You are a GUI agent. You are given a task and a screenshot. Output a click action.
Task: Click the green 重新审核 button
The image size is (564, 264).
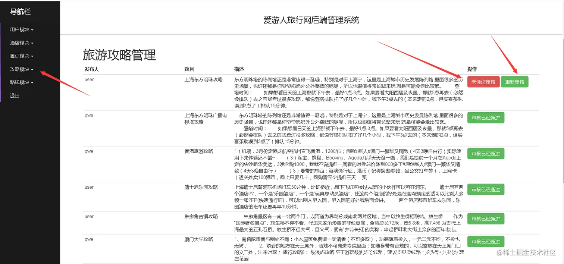(x=515, y=82)
